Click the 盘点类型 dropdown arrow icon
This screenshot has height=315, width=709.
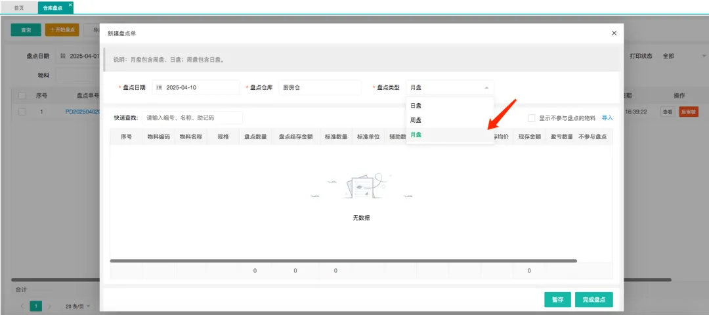[x=486, y=87]
